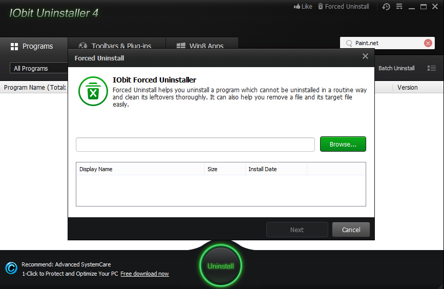Image resolution: width=444 pixels, height=289 pixels.
Task: Select All Programs filter
Action: pyautogui.click(x=39, y=68)
